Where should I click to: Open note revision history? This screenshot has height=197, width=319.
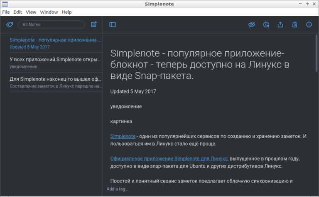(266, 24)
